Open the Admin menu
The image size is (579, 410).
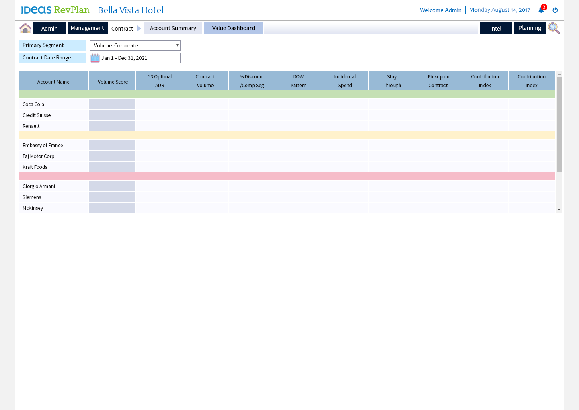pyautogui.click(x=49, y=28)
